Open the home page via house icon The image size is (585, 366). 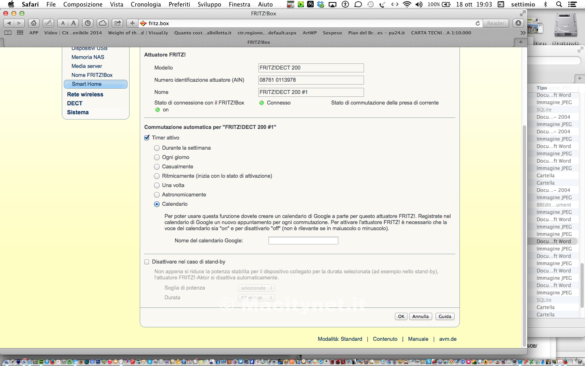[x=34, y=23]
